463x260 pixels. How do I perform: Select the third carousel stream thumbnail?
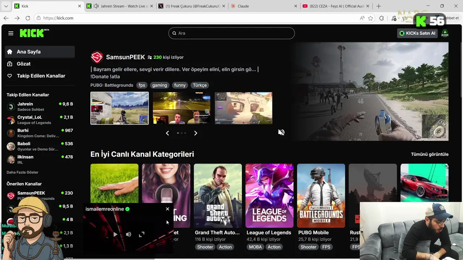pyautogui.click(x=243, y=108)
